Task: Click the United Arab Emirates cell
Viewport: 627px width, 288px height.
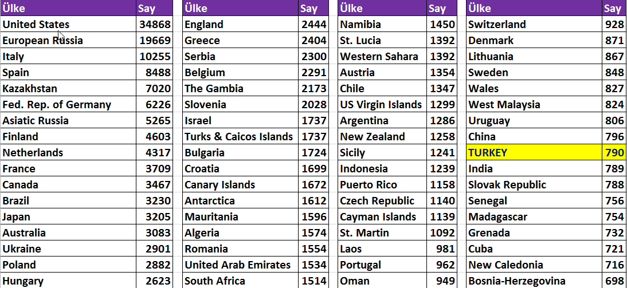Action: point(240,265)
